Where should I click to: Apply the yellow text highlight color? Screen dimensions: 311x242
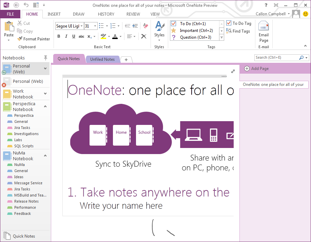(103, 36)
